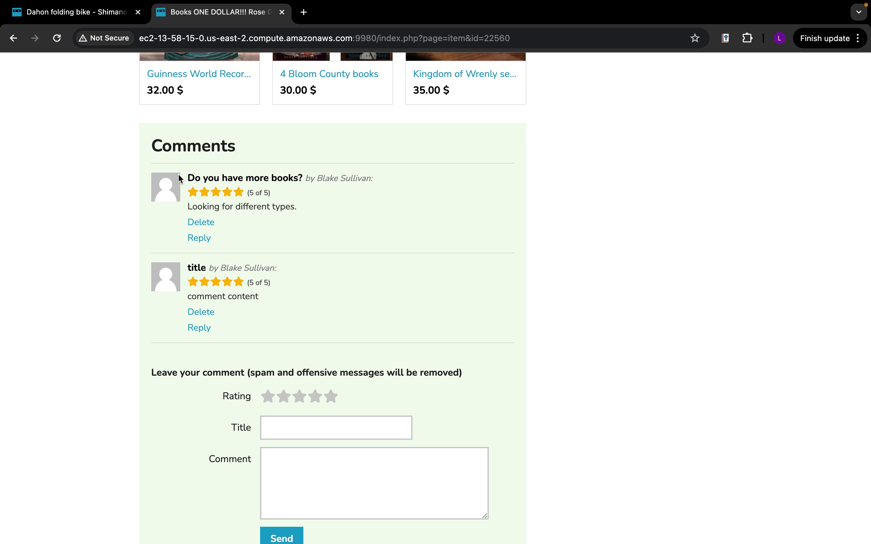Select the first rating star
871x544 pixels.
click(268, 396)
